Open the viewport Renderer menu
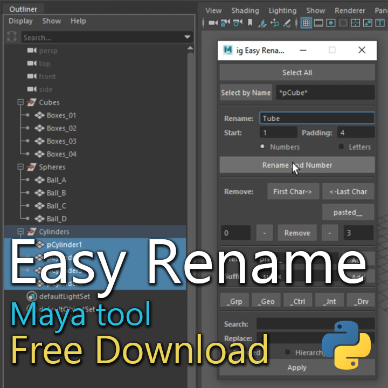 pyautogui.click(x=350, y=11)
